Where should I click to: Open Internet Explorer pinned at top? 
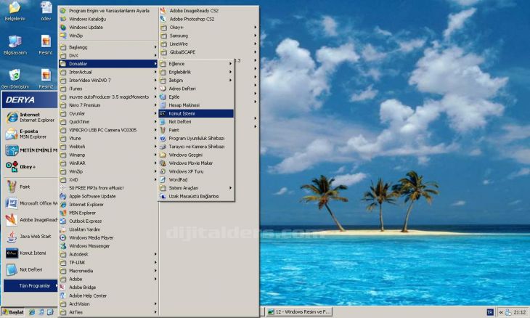[x=30, y=118]
